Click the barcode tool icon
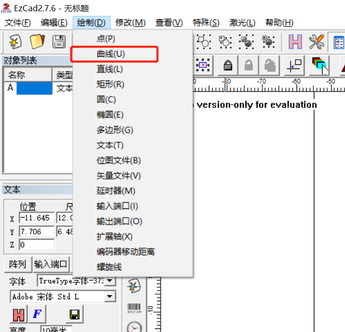 click(x=134, y=308)
